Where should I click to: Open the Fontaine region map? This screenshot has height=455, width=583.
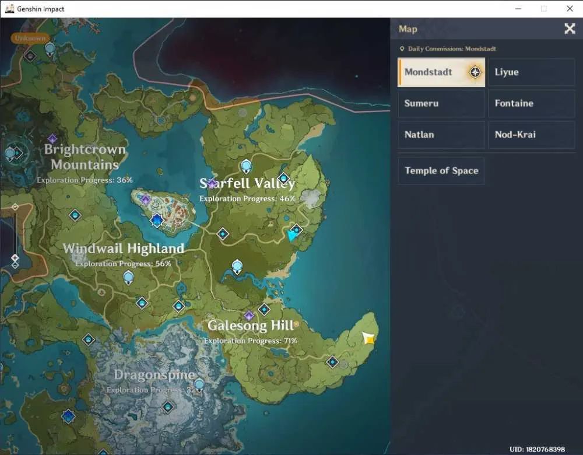[532, 103]
